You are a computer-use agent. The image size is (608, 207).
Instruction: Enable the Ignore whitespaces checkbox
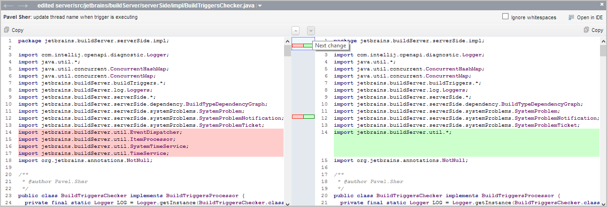point(506,17)
